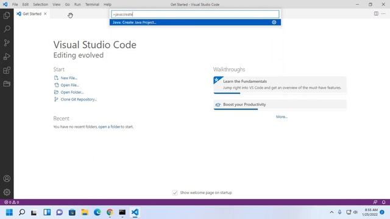This screenshot has height=219, width=390.
Task: Open the Accounts menu icon
Action: 7,178
